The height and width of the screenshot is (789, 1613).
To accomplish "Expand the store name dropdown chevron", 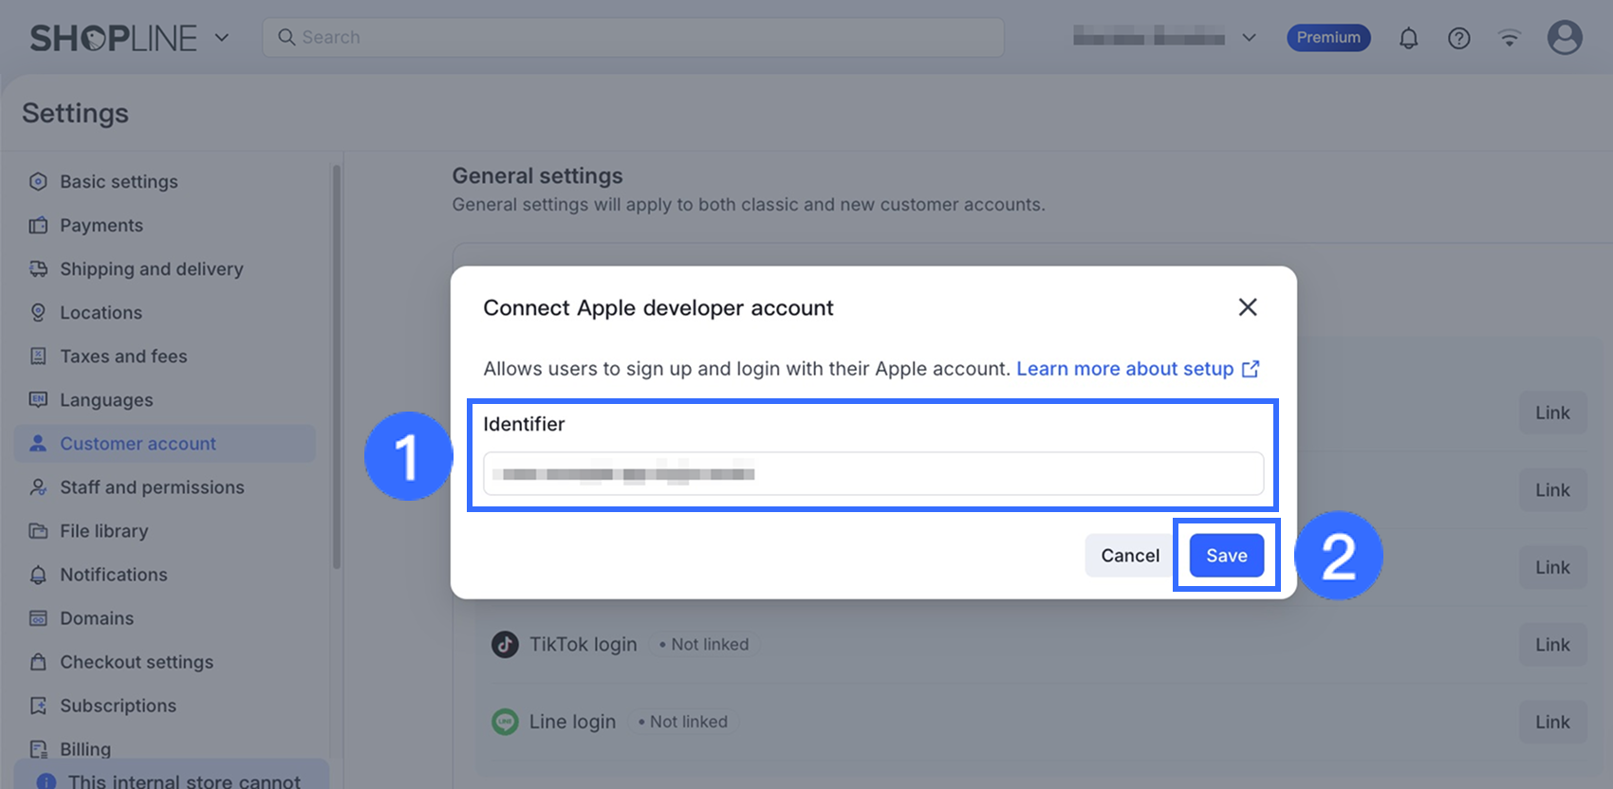I will 1250,38.
